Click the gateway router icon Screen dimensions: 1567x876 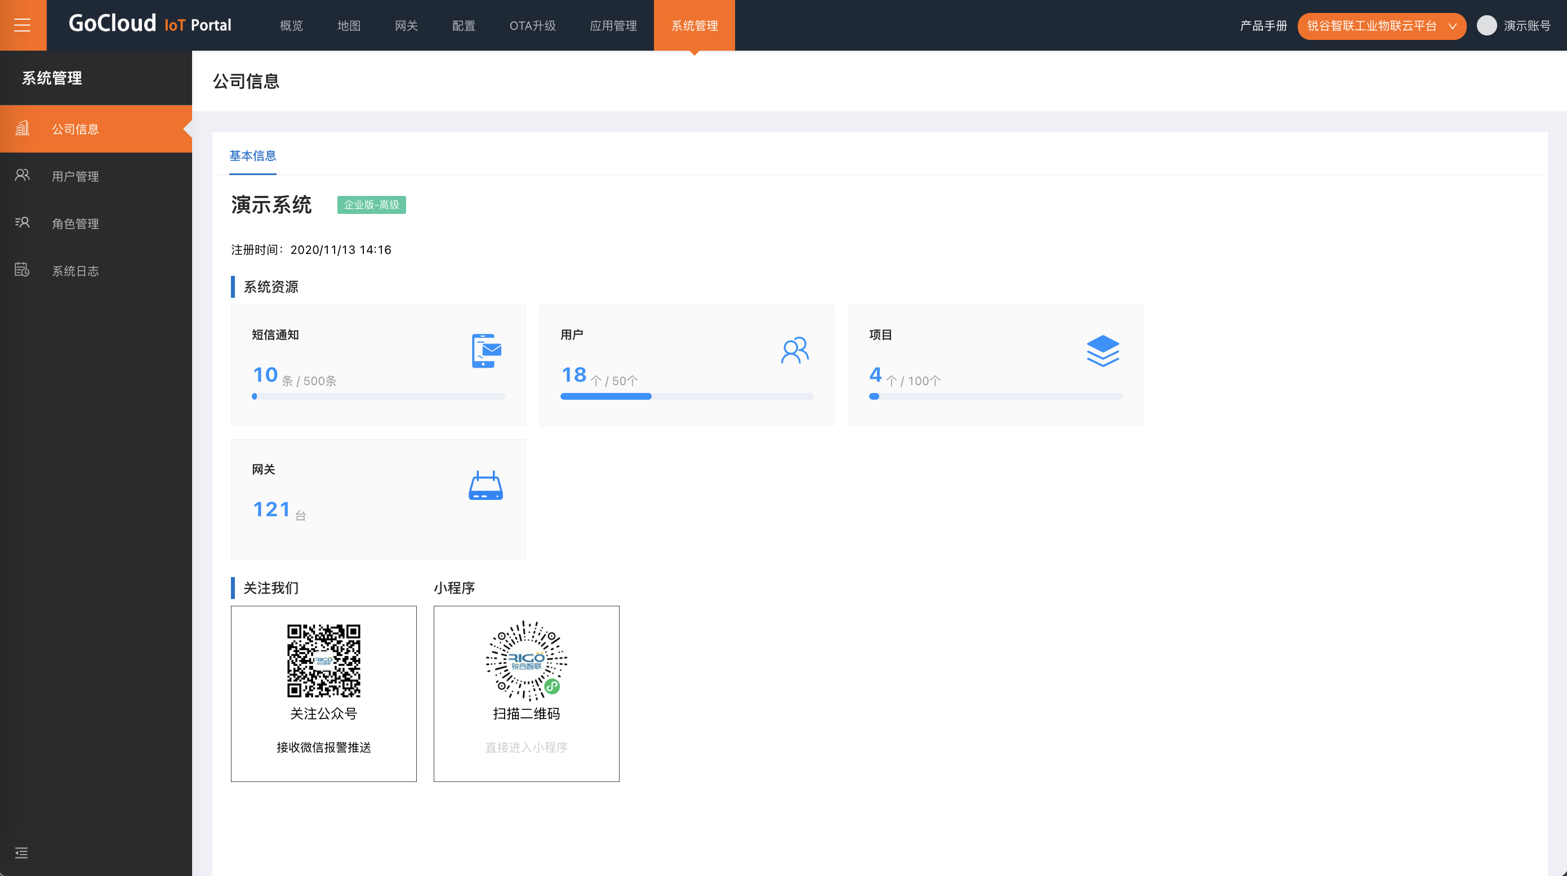coord(486,486)
